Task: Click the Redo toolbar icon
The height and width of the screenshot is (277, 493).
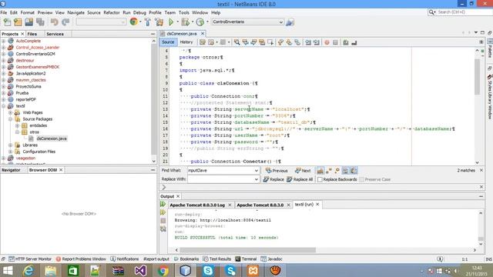Action: 65,22
